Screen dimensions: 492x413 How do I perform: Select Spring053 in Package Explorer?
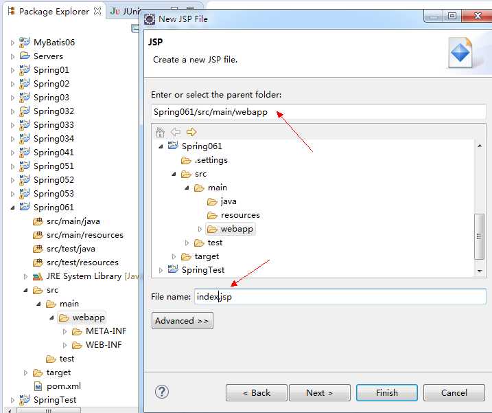(54, 194)
